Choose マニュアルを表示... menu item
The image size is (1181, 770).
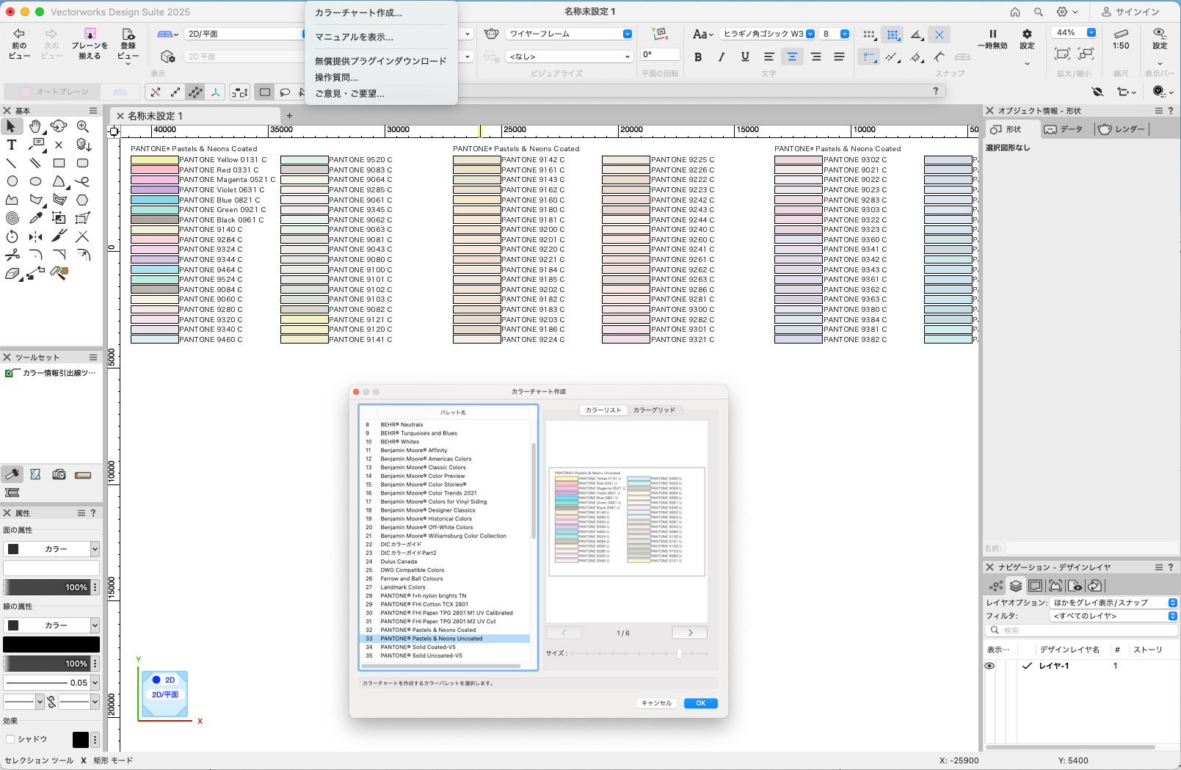tap(354, 37)
